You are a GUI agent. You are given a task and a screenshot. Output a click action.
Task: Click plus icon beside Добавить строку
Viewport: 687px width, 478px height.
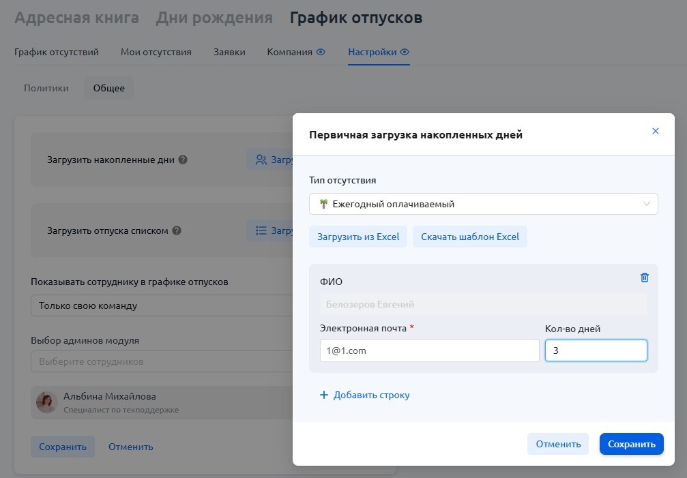pyautogui.click(x=324, y=395)
